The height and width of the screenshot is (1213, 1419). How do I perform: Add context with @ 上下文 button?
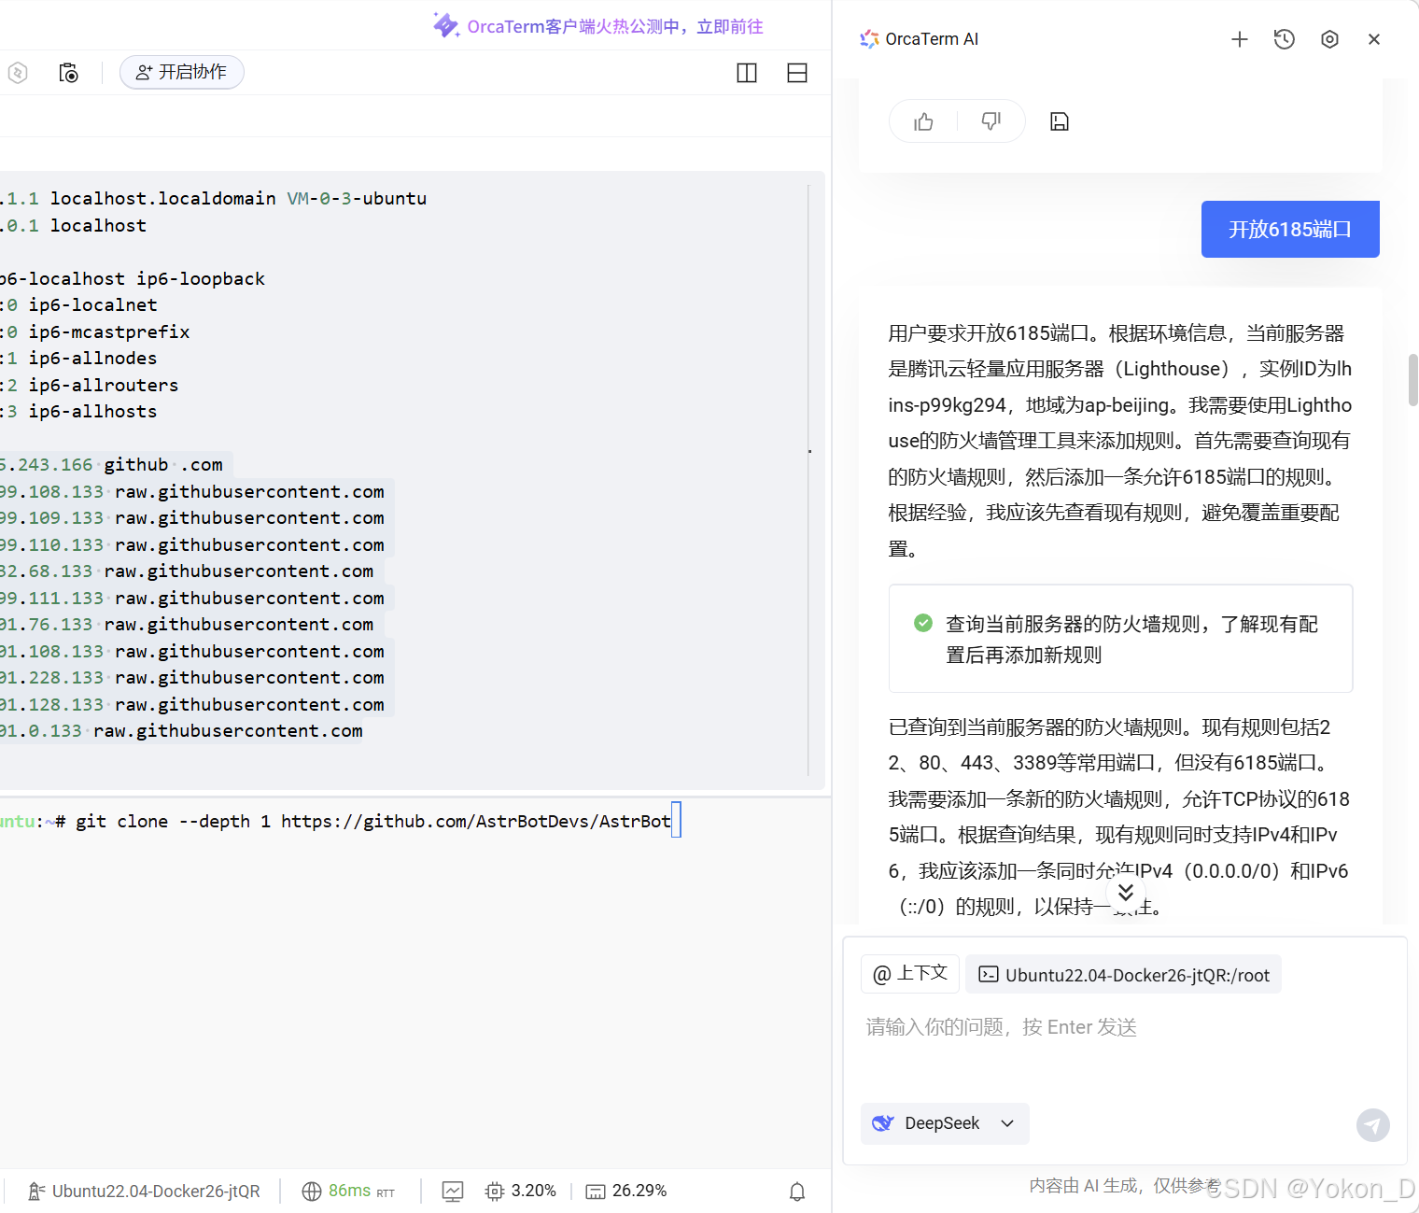point(910,974)
